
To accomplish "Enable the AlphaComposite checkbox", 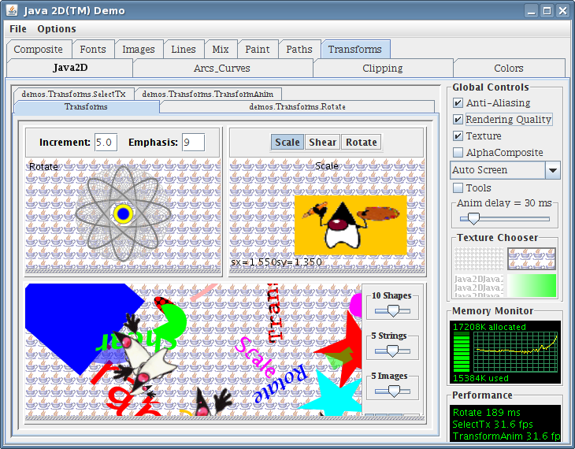I will 458,153.
